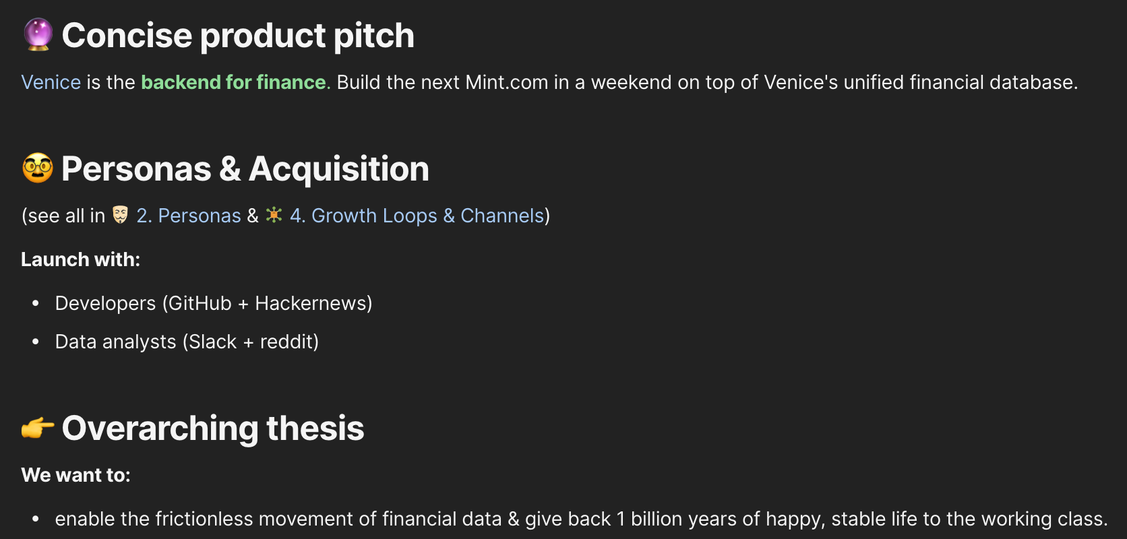Open the 2. Personas page link
1127x539 pixels.
[189, 216]
